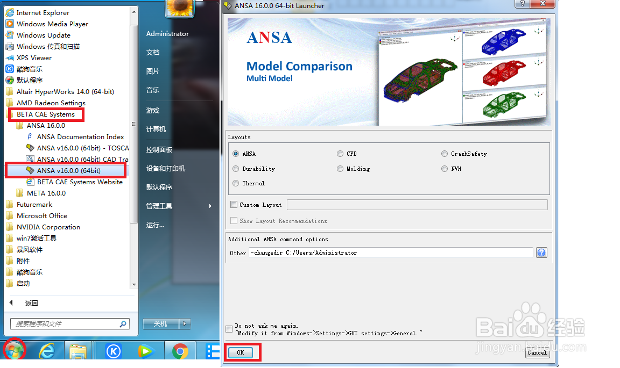Screen dimensions: 620x368
Task: Launch ANSA v16.0.0 (64bit) CAD Translator
Action: click(x=77, y=160)
